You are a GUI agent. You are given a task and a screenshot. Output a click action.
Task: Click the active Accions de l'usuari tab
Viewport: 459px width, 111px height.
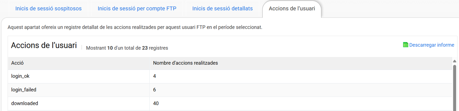coord(292,9)
